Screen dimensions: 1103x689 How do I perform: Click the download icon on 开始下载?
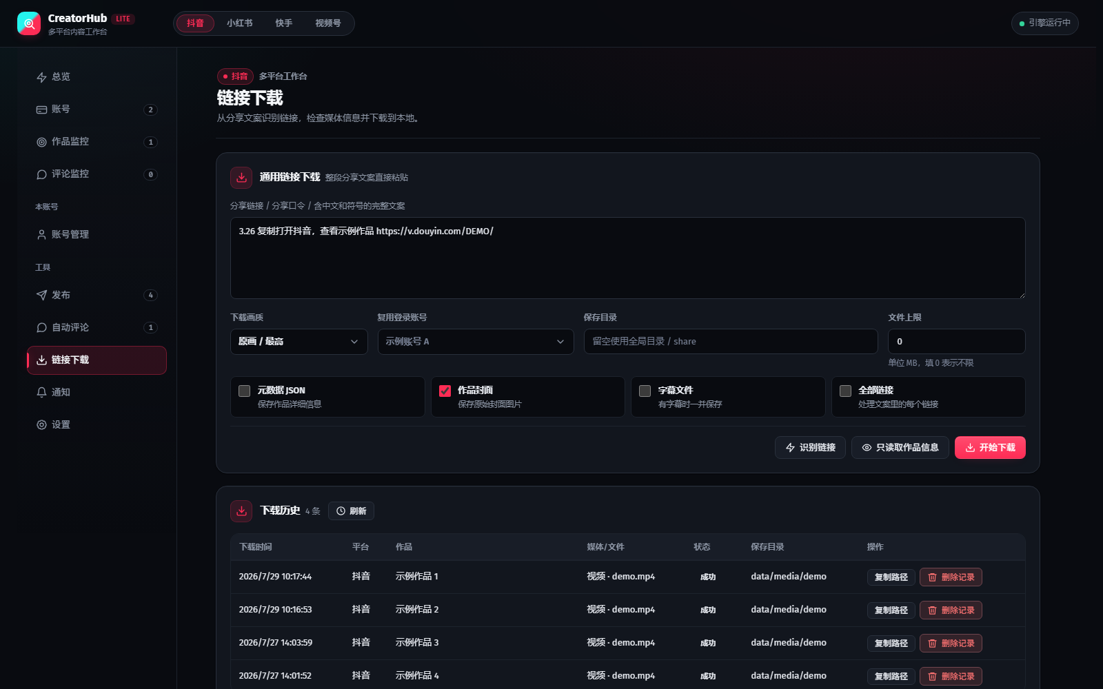tap(970, 448)
